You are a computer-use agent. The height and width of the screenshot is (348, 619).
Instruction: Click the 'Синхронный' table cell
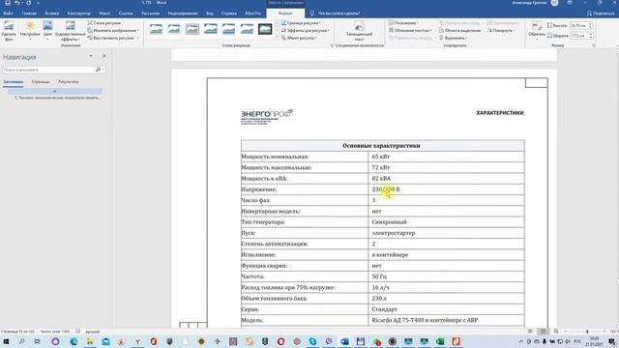[446, 222]
